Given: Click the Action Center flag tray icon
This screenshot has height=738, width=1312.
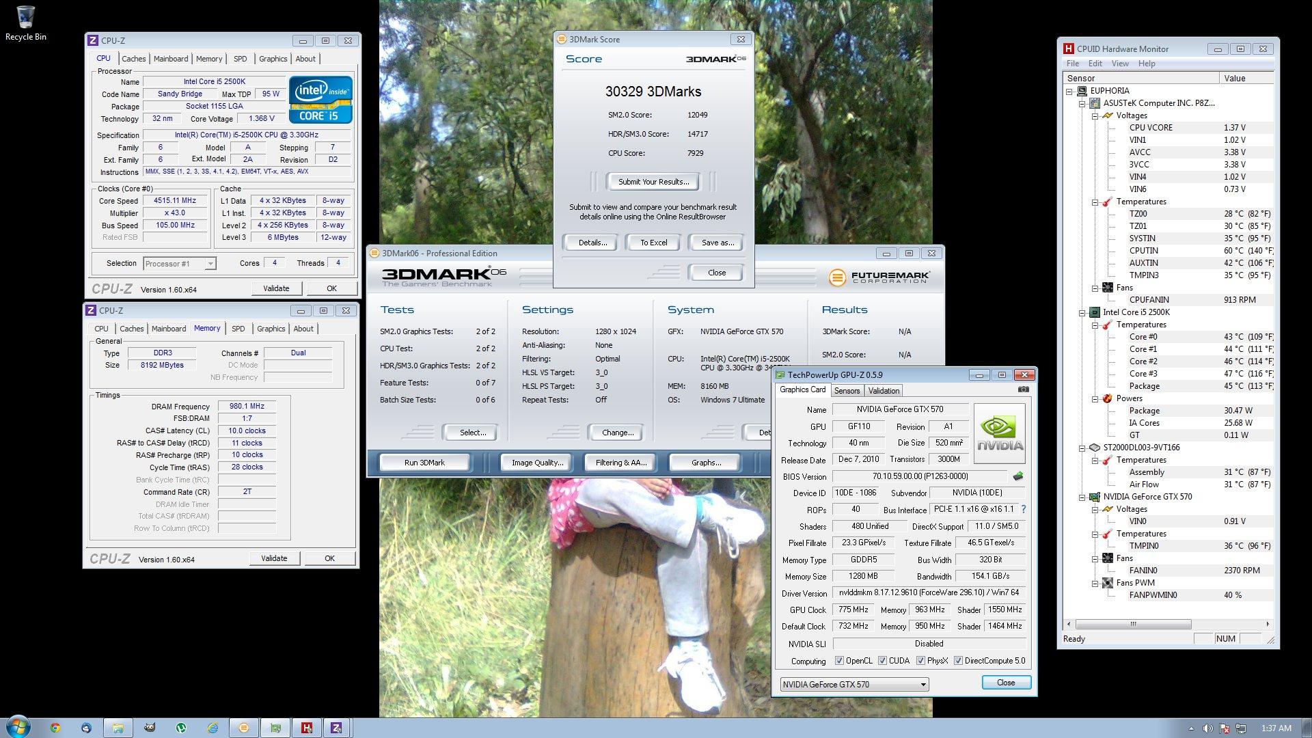Looking at the screenshot, I should click(x=1225, y=728).
